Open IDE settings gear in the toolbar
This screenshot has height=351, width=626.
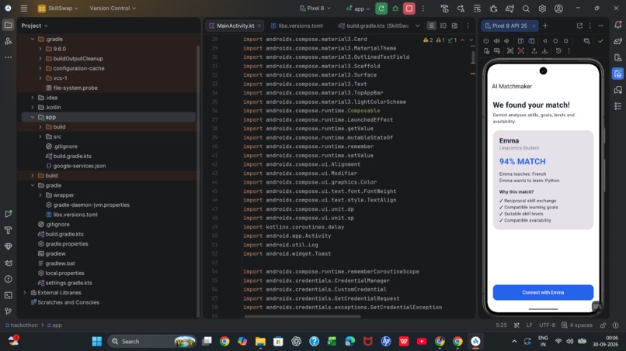click(x=542, y=9)
